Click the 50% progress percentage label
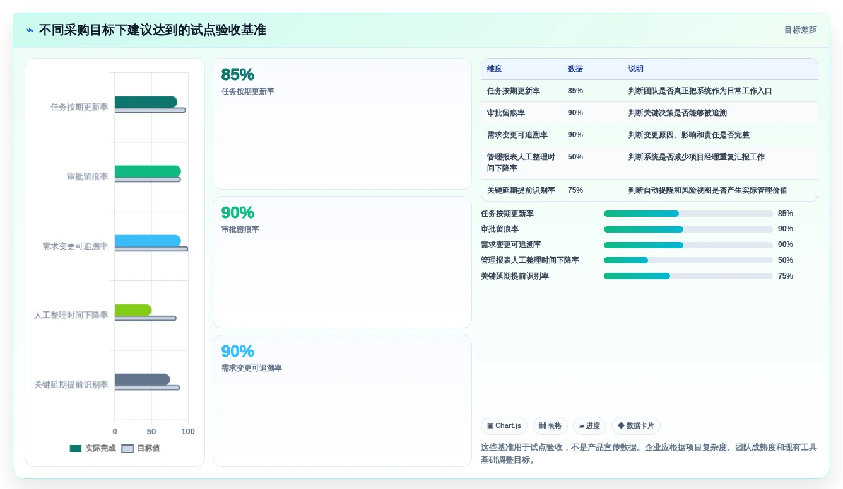The image size is (843, 489). (x=786, y=260)
